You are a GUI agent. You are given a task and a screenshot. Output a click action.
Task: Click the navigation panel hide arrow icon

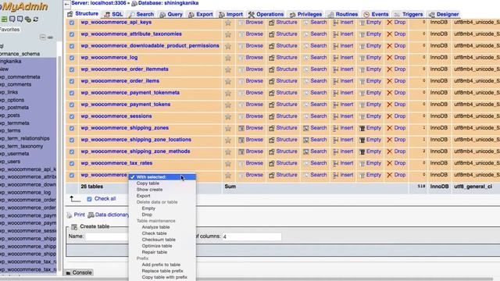[x=66, y=5]
